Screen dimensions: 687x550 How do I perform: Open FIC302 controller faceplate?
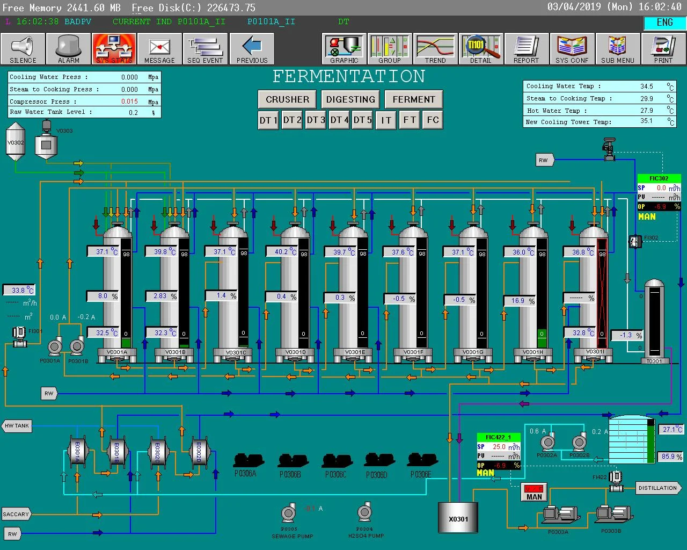coord(659,178)
